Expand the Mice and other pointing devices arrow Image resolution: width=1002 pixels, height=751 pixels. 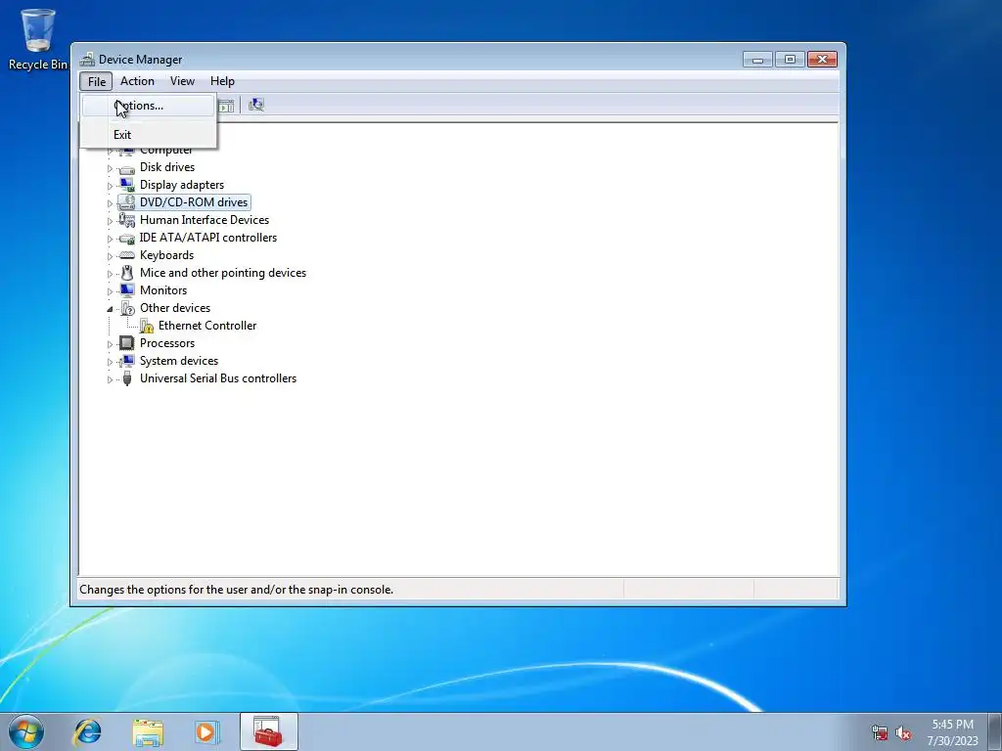110,274
